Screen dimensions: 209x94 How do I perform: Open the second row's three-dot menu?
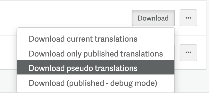188,53
